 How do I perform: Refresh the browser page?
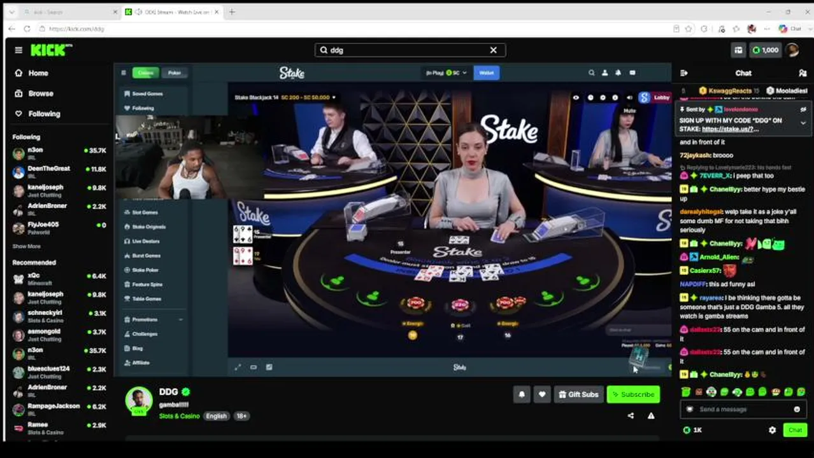tap(27, 29)
